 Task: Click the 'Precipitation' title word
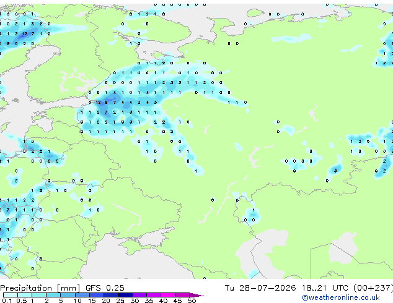pyautogui.click(x=26, y=288)
